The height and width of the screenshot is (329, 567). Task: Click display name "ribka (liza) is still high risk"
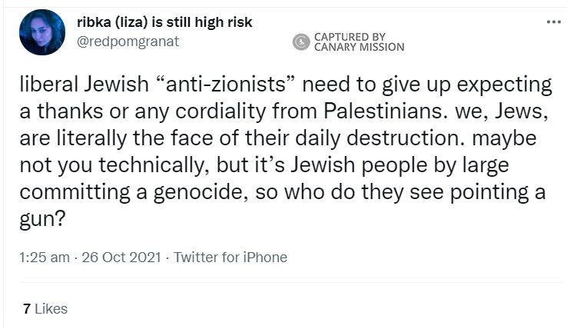click(x=165, y=22)
